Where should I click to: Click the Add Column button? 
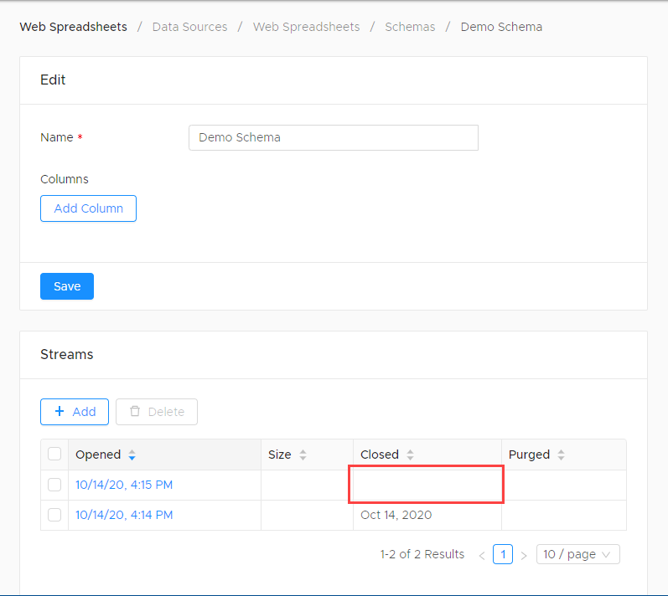[x=88, y=208]
